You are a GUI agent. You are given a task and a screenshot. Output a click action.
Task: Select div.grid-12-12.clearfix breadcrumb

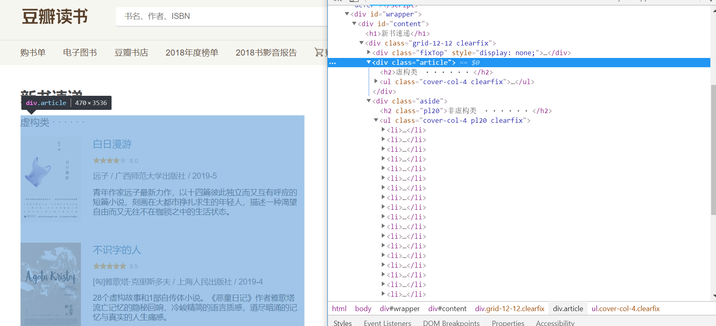pyautogui.click(x=509, y=309)
